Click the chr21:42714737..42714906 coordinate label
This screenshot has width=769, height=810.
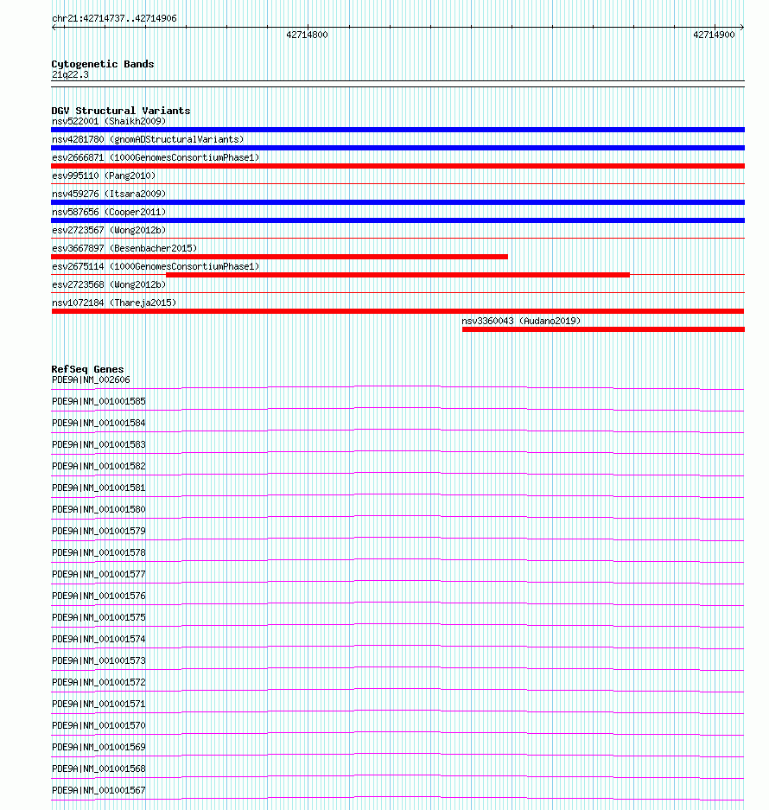(x=114, y=18)
